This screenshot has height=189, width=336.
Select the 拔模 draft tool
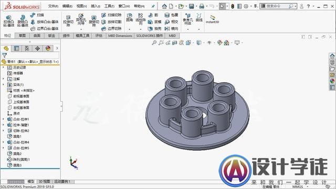pos(154,22)
